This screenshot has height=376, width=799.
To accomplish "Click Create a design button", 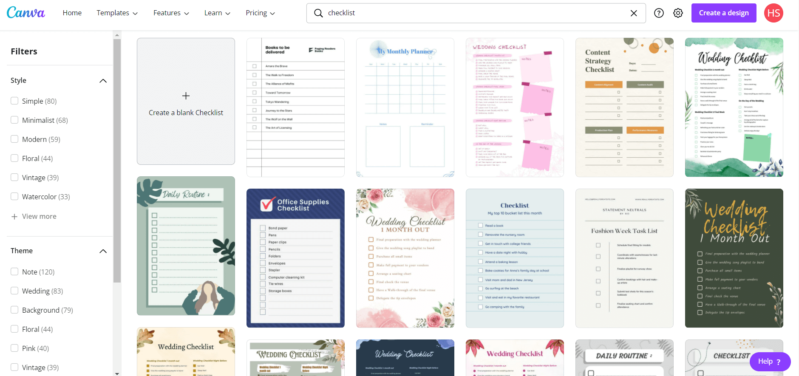I will 724,13.
